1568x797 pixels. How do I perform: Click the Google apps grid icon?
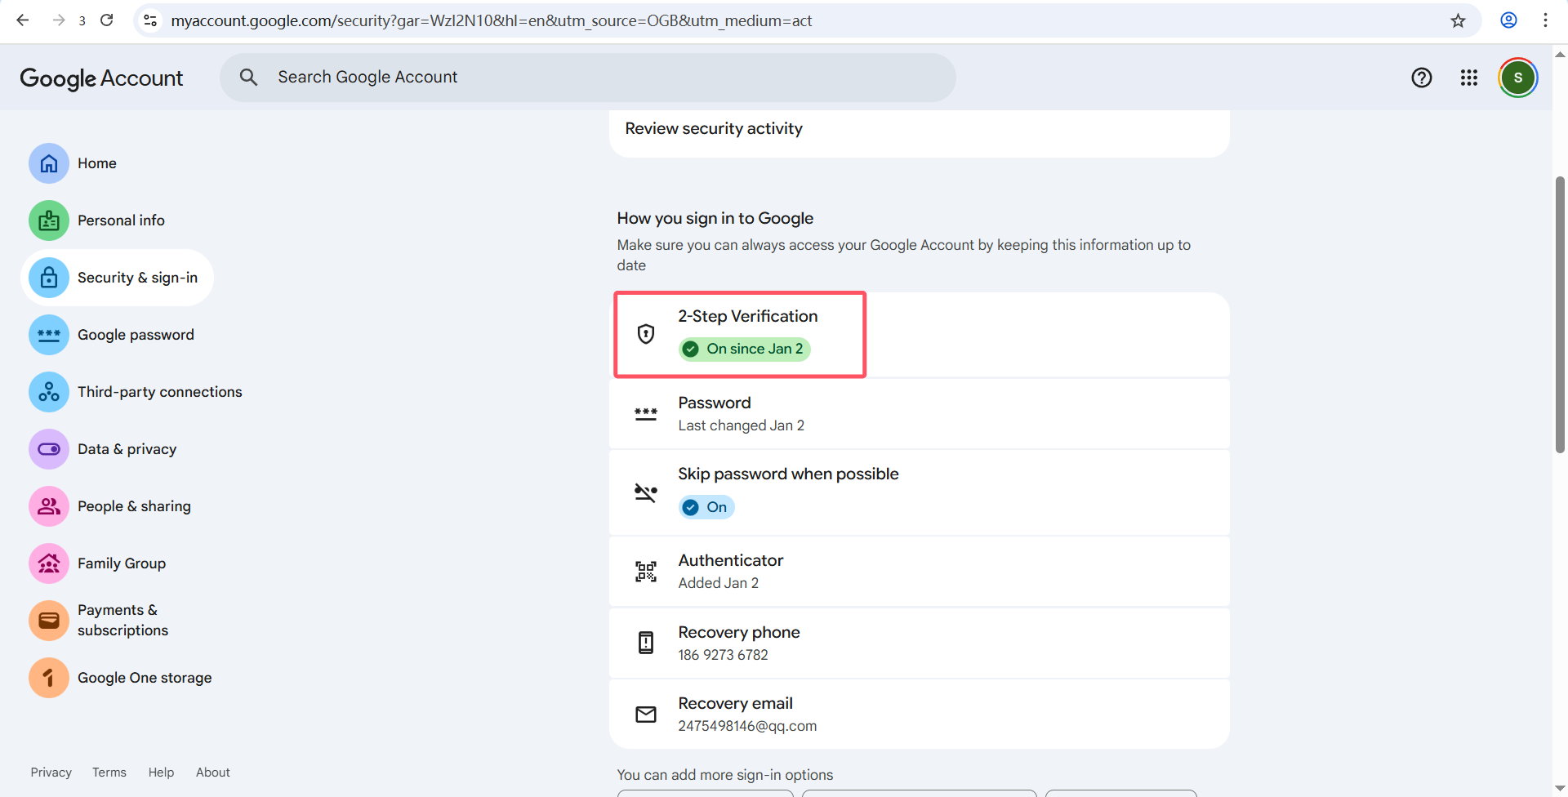point(1468,78)
